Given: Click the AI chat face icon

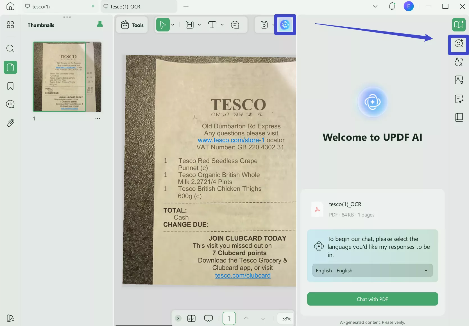Looking at the screenshot, I should 459,44.
